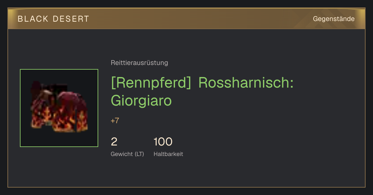Click the [Rennpferd] prefix in the item title
Viewport: 373px width, 195px height.
coord(151,83)
